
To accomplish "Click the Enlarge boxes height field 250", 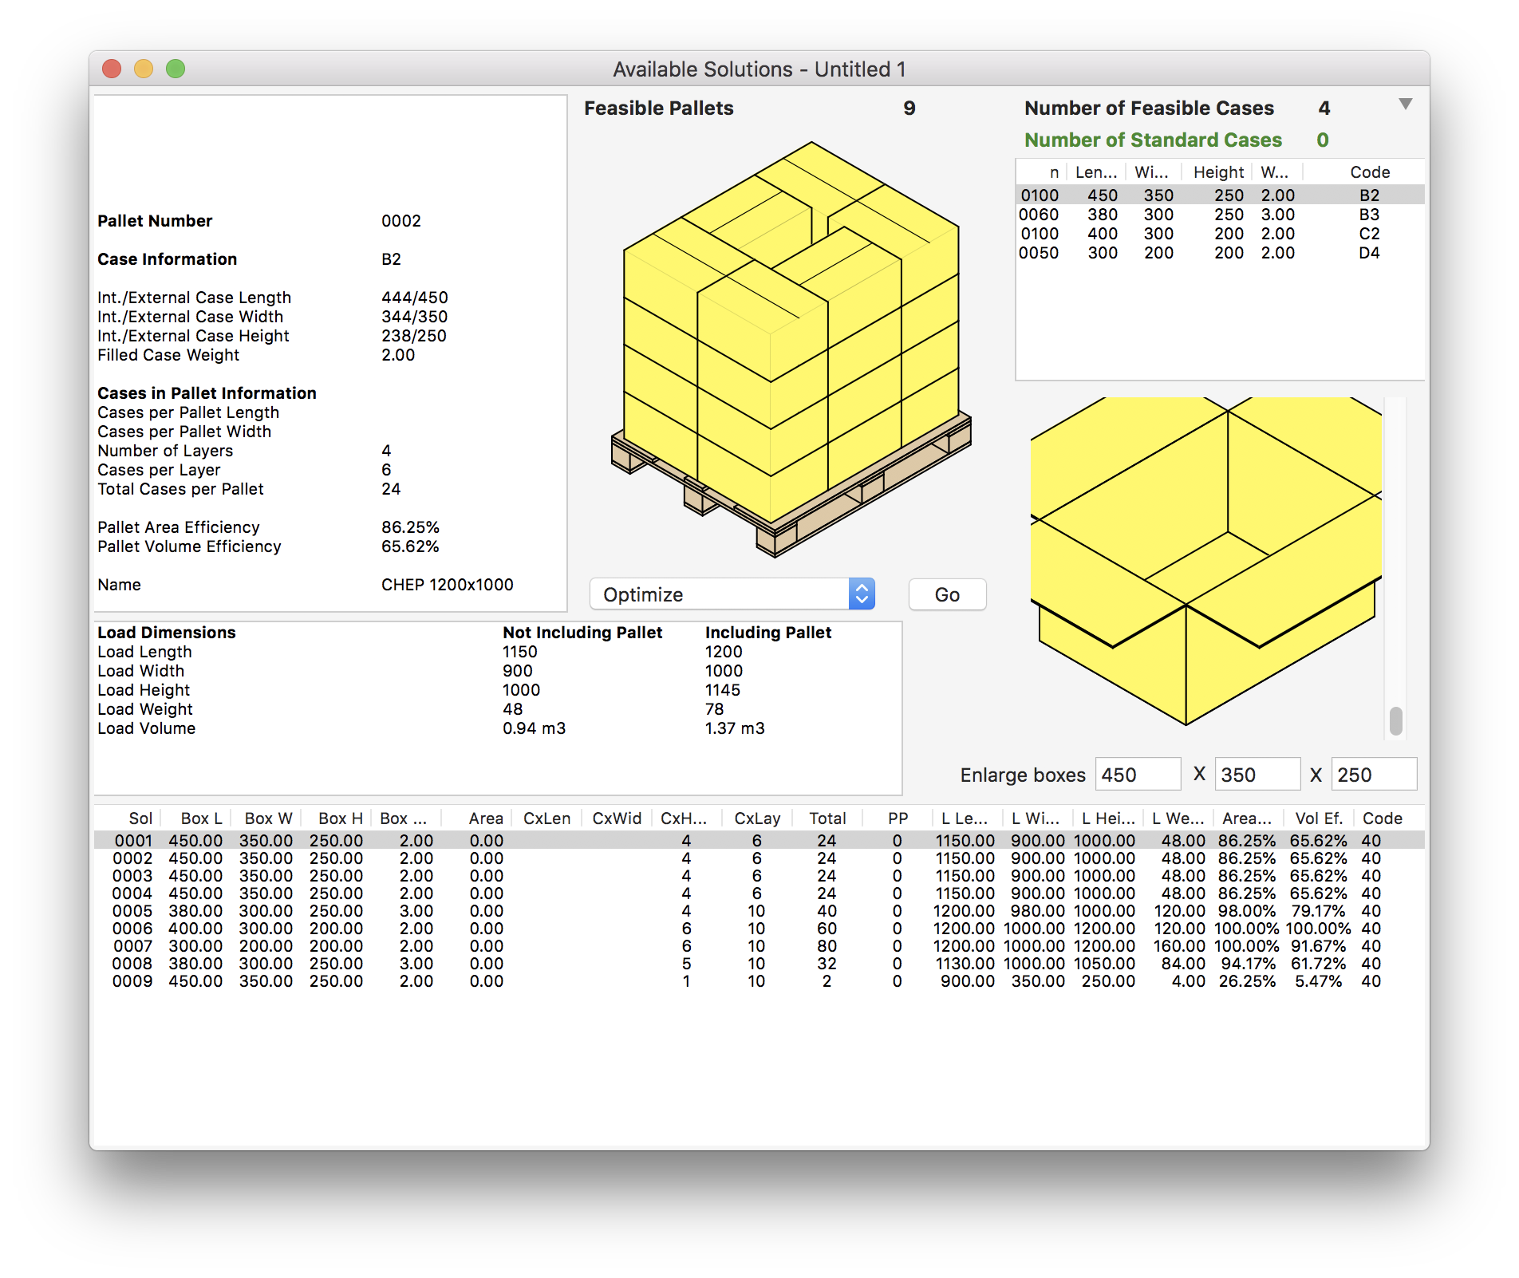I will click(x=1374, y=775).
